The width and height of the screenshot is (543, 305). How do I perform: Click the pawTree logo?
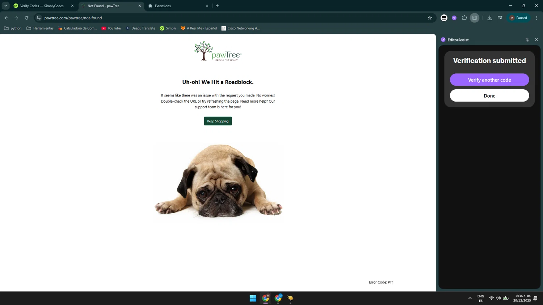(x=218, y=51)
